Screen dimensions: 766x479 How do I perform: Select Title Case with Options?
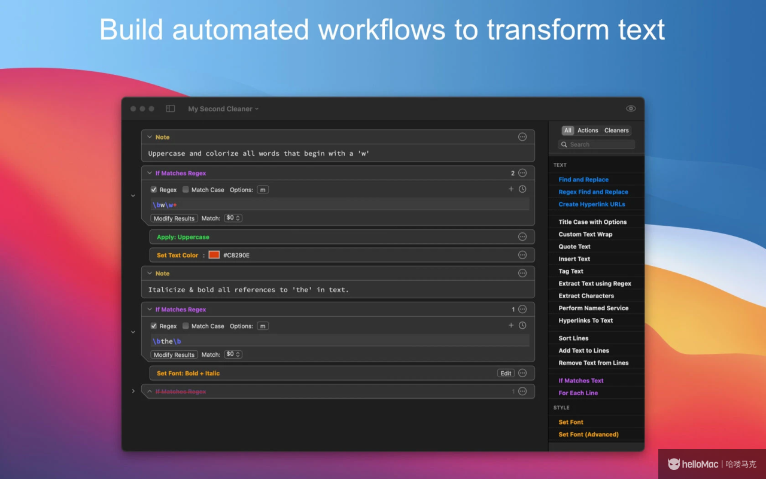coord(593,222)
